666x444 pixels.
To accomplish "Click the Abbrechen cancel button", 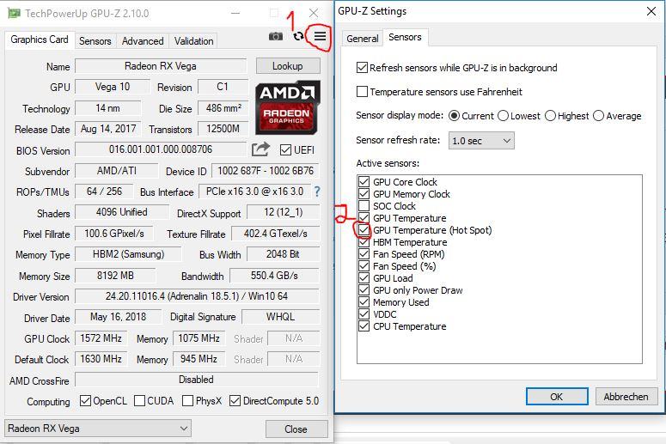I will pyautogui.click(x=626, y=397).
